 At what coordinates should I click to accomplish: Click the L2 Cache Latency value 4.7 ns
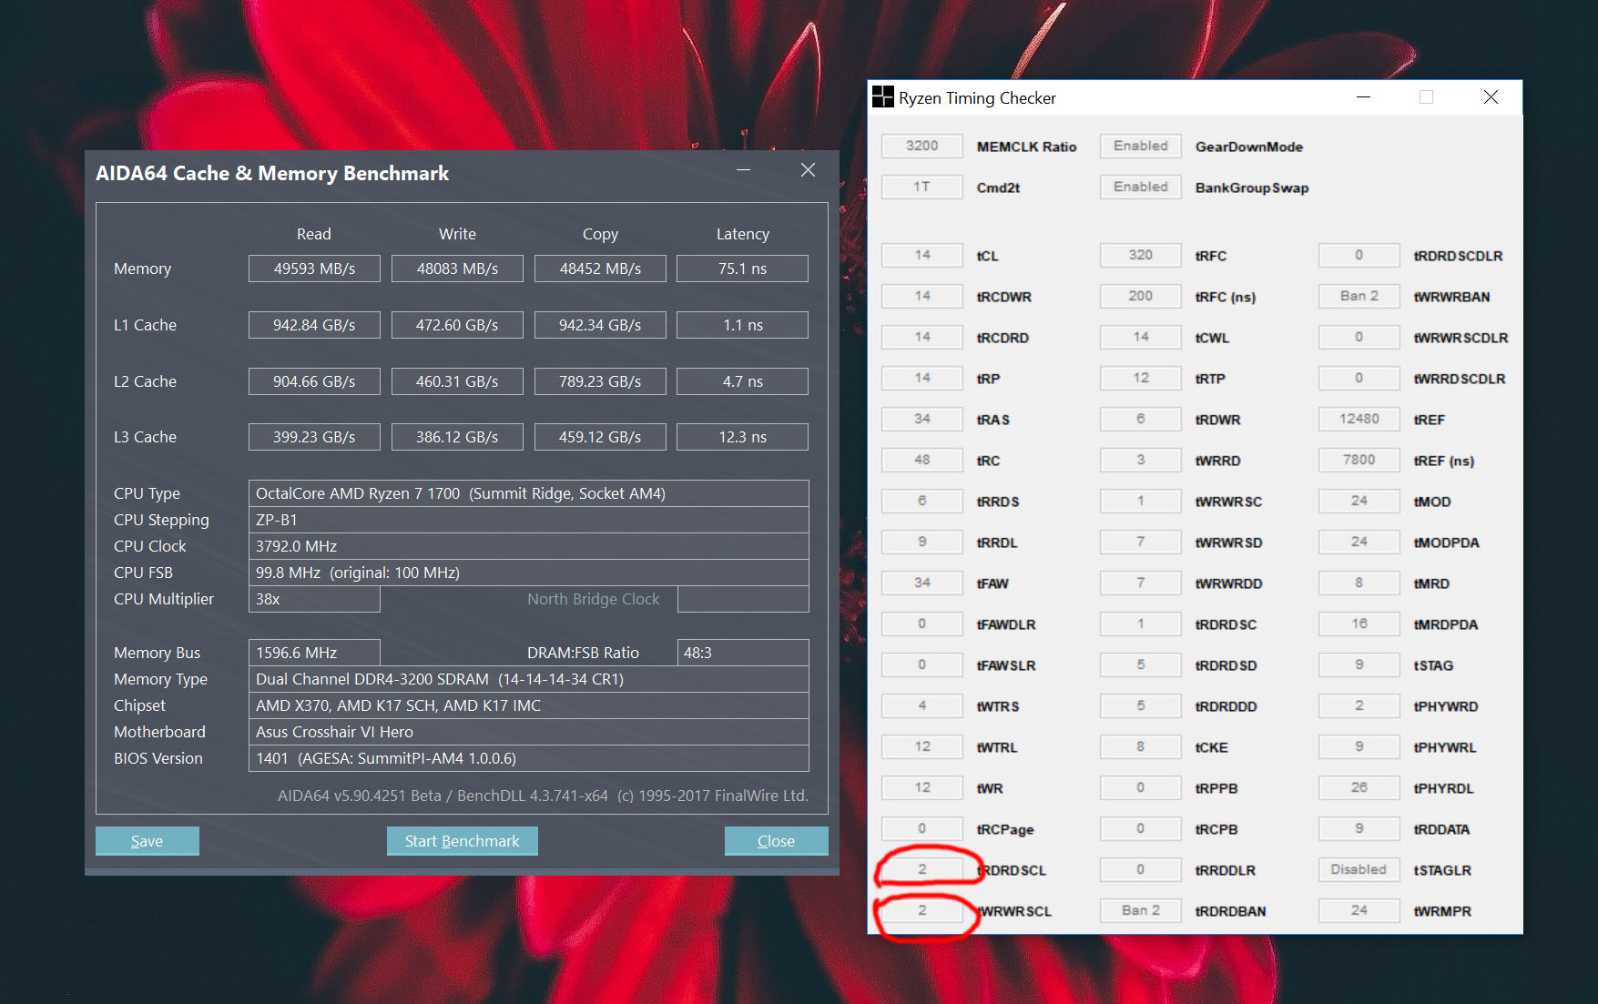click(x=742, y=381)
